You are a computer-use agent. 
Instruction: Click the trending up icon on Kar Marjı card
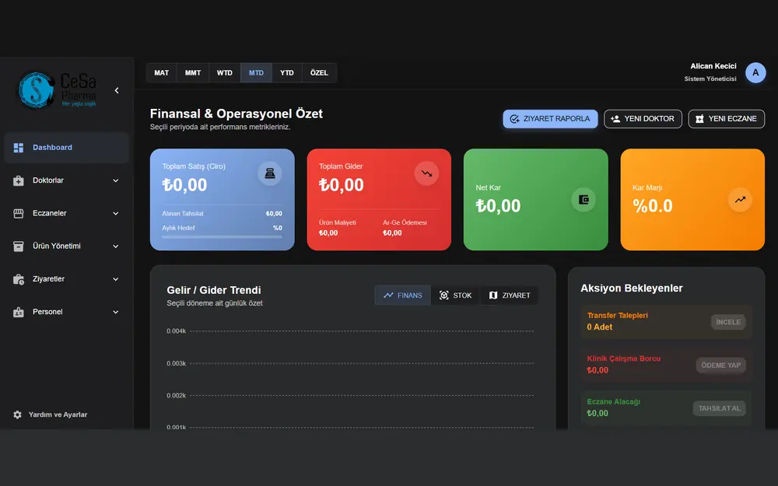coord(740,200)
